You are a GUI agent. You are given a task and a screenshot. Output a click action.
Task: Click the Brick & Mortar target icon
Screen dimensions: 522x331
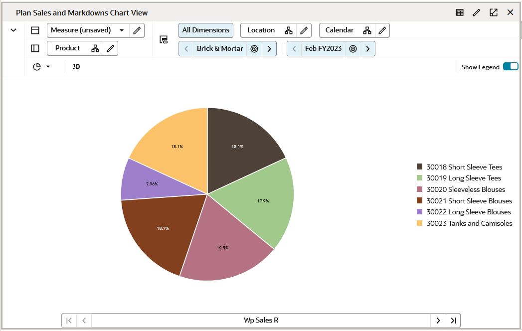point(254,48)
